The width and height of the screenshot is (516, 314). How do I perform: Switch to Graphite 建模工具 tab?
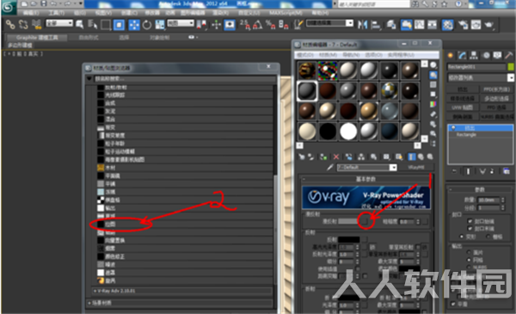click(37, 38)
